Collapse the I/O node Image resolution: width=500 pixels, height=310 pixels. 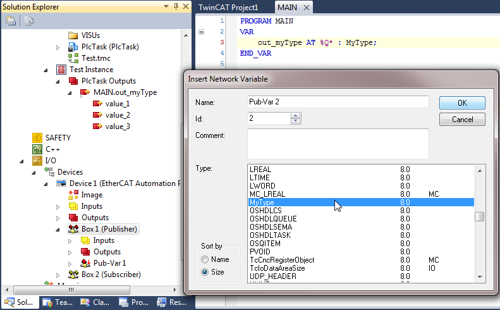point(21,161)
